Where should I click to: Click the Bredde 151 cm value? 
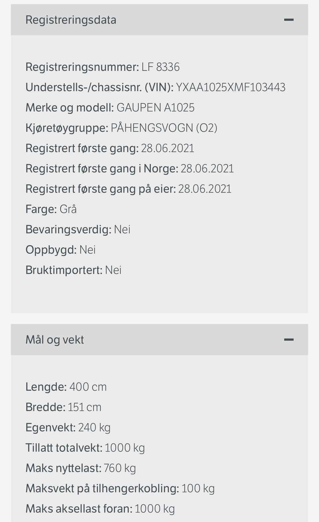(84, 407)
